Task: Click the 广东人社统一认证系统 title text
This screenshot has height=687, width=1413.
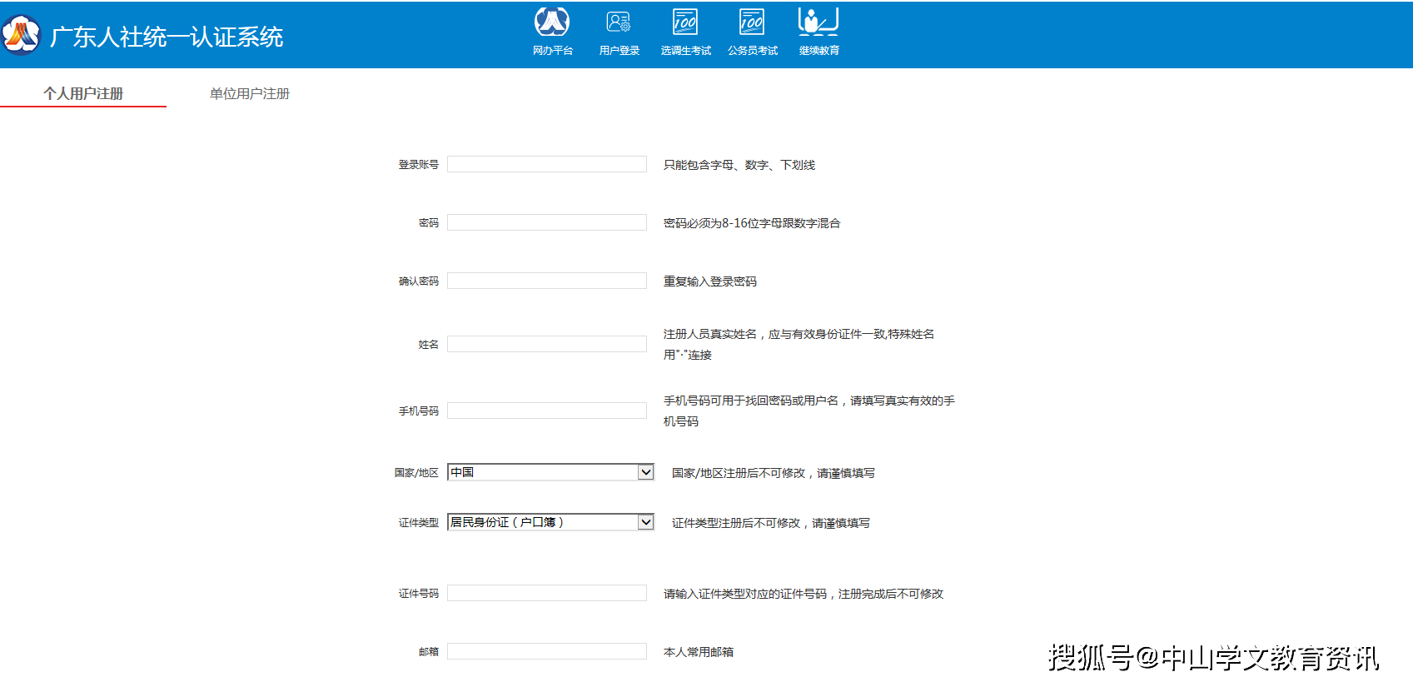Action: pos(167,37)
